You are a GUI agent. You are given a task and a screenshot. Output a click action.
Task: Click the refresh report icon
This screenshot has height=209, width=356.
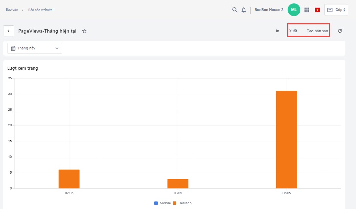point(340,31)
